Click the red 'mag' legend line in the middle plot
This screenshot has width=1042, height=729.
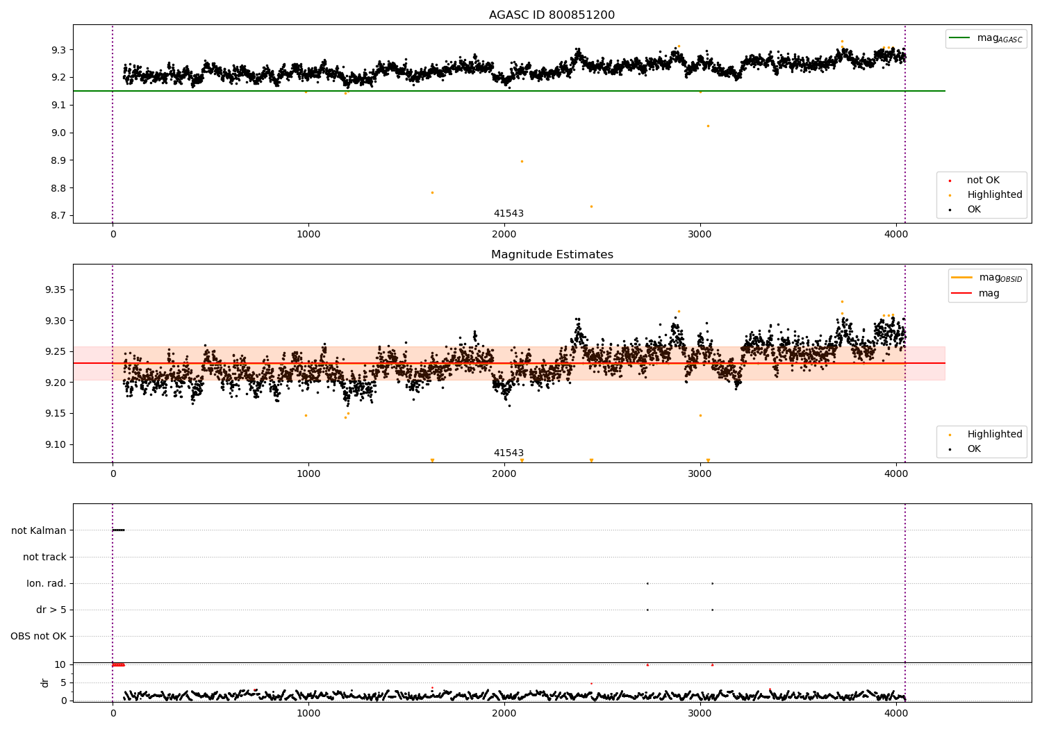tap(962, 294)
